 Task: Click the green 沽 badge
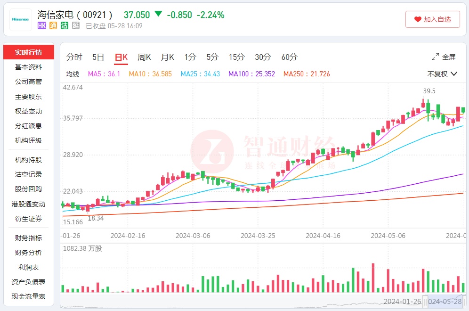pyautogui.click(x=65, y=26)
